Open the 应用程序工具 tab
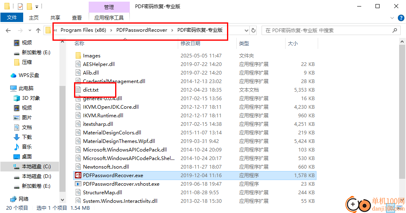This screenshot has height=213, width=406. 109,18
